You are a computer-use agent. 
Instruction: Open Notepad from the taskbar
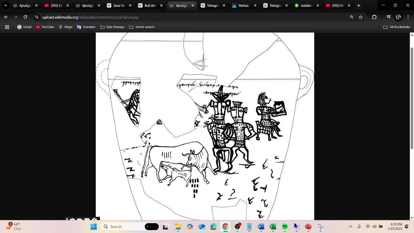pyautogui.click(x=249, y=227)
